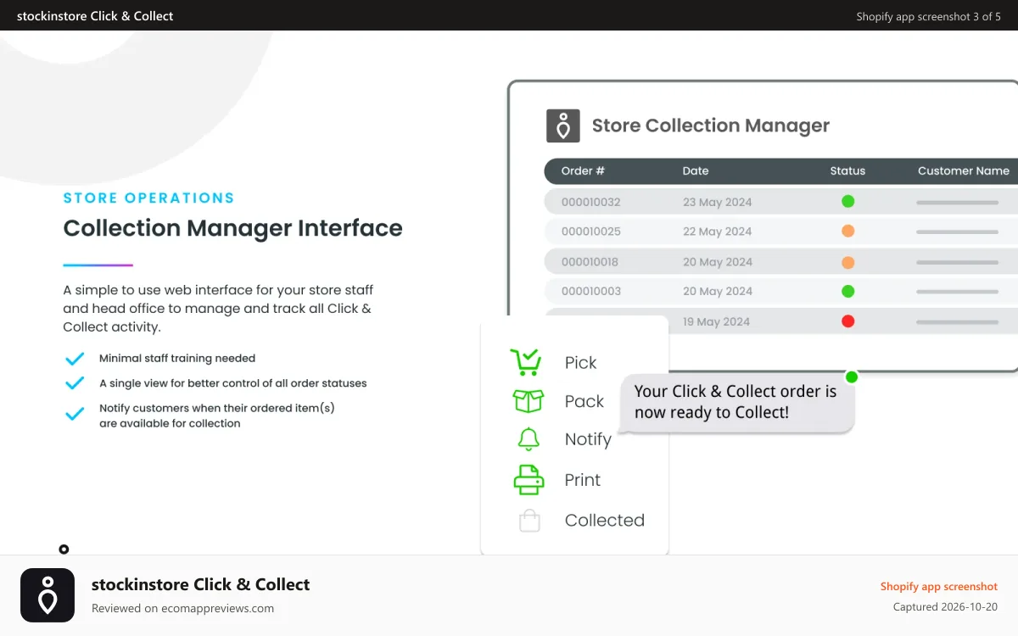
Task: Click orange status dot for order 000010025
Action: coord(847,231)
